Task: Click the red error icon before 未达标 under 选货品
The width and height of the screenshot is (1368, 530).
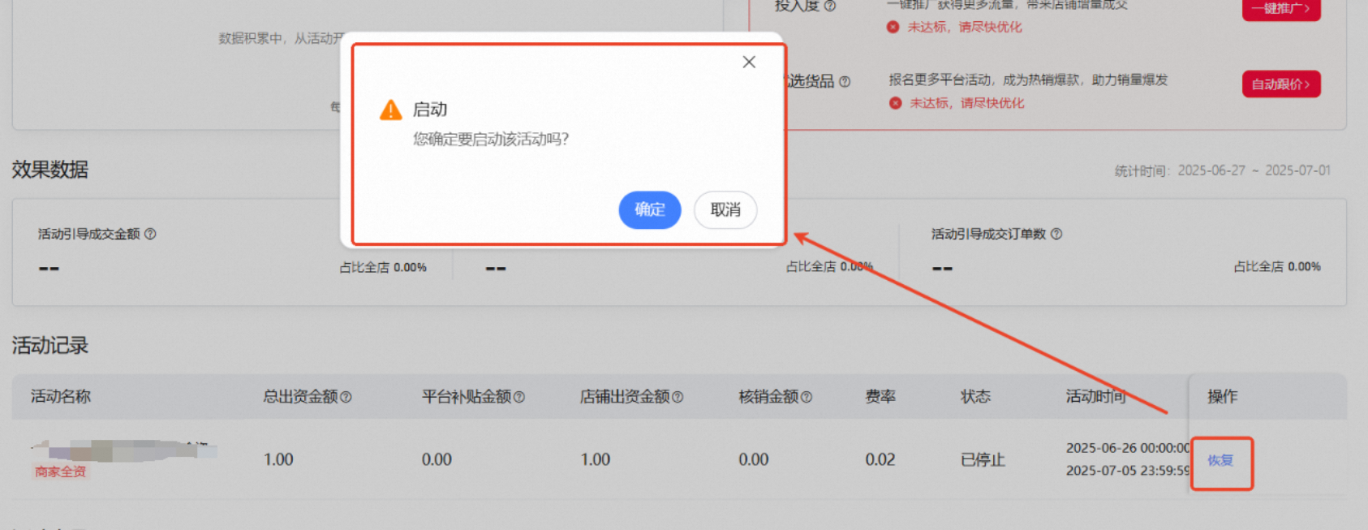Action: pos(896,103)
